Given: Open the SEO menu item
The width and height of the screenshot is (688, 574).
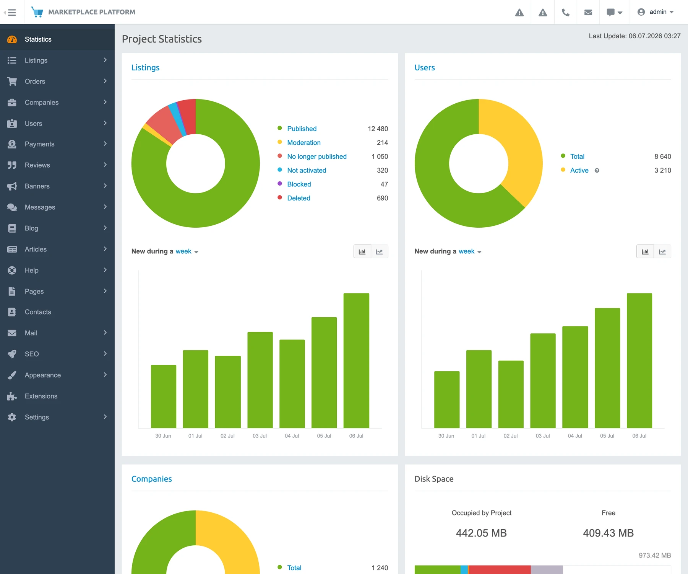Looking at the screenshot, I should click(57, 354).
